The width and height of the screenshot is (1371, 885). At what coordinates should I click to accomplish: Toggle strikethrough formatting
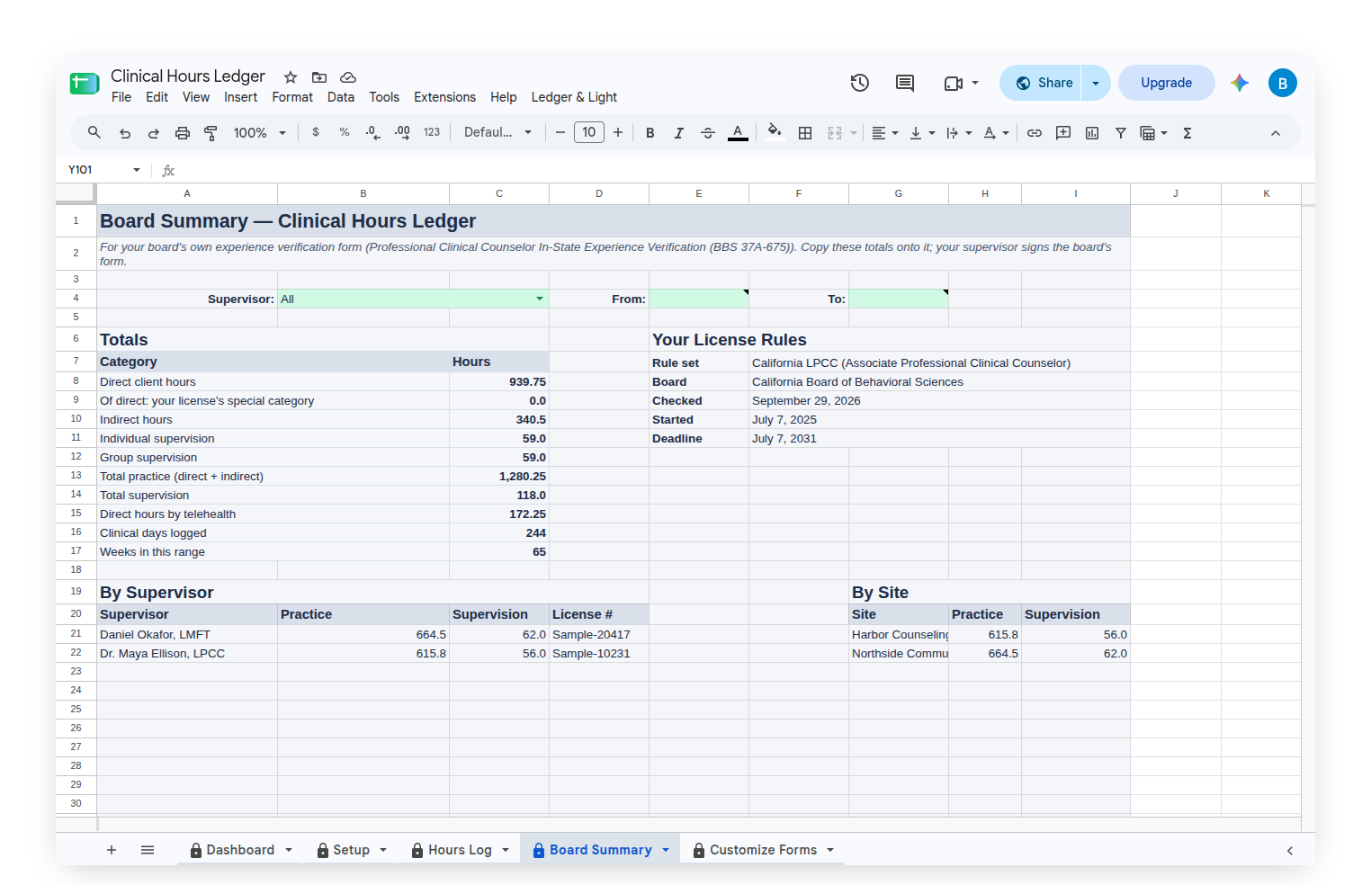pyautogui.click(x=708, y=133)
